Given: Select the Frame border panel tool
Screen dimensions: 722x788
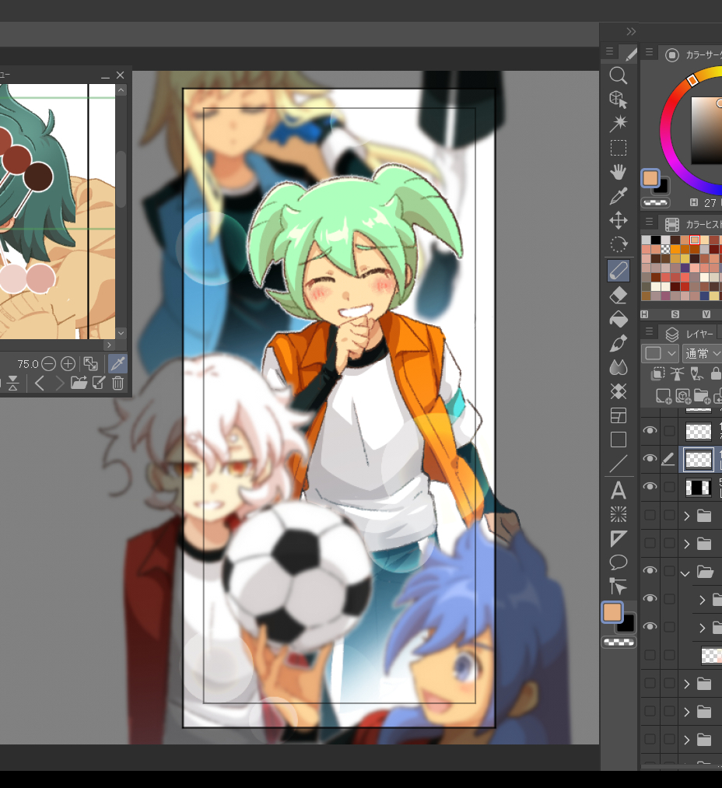Looking at the screenshot, I should (618, 415).
